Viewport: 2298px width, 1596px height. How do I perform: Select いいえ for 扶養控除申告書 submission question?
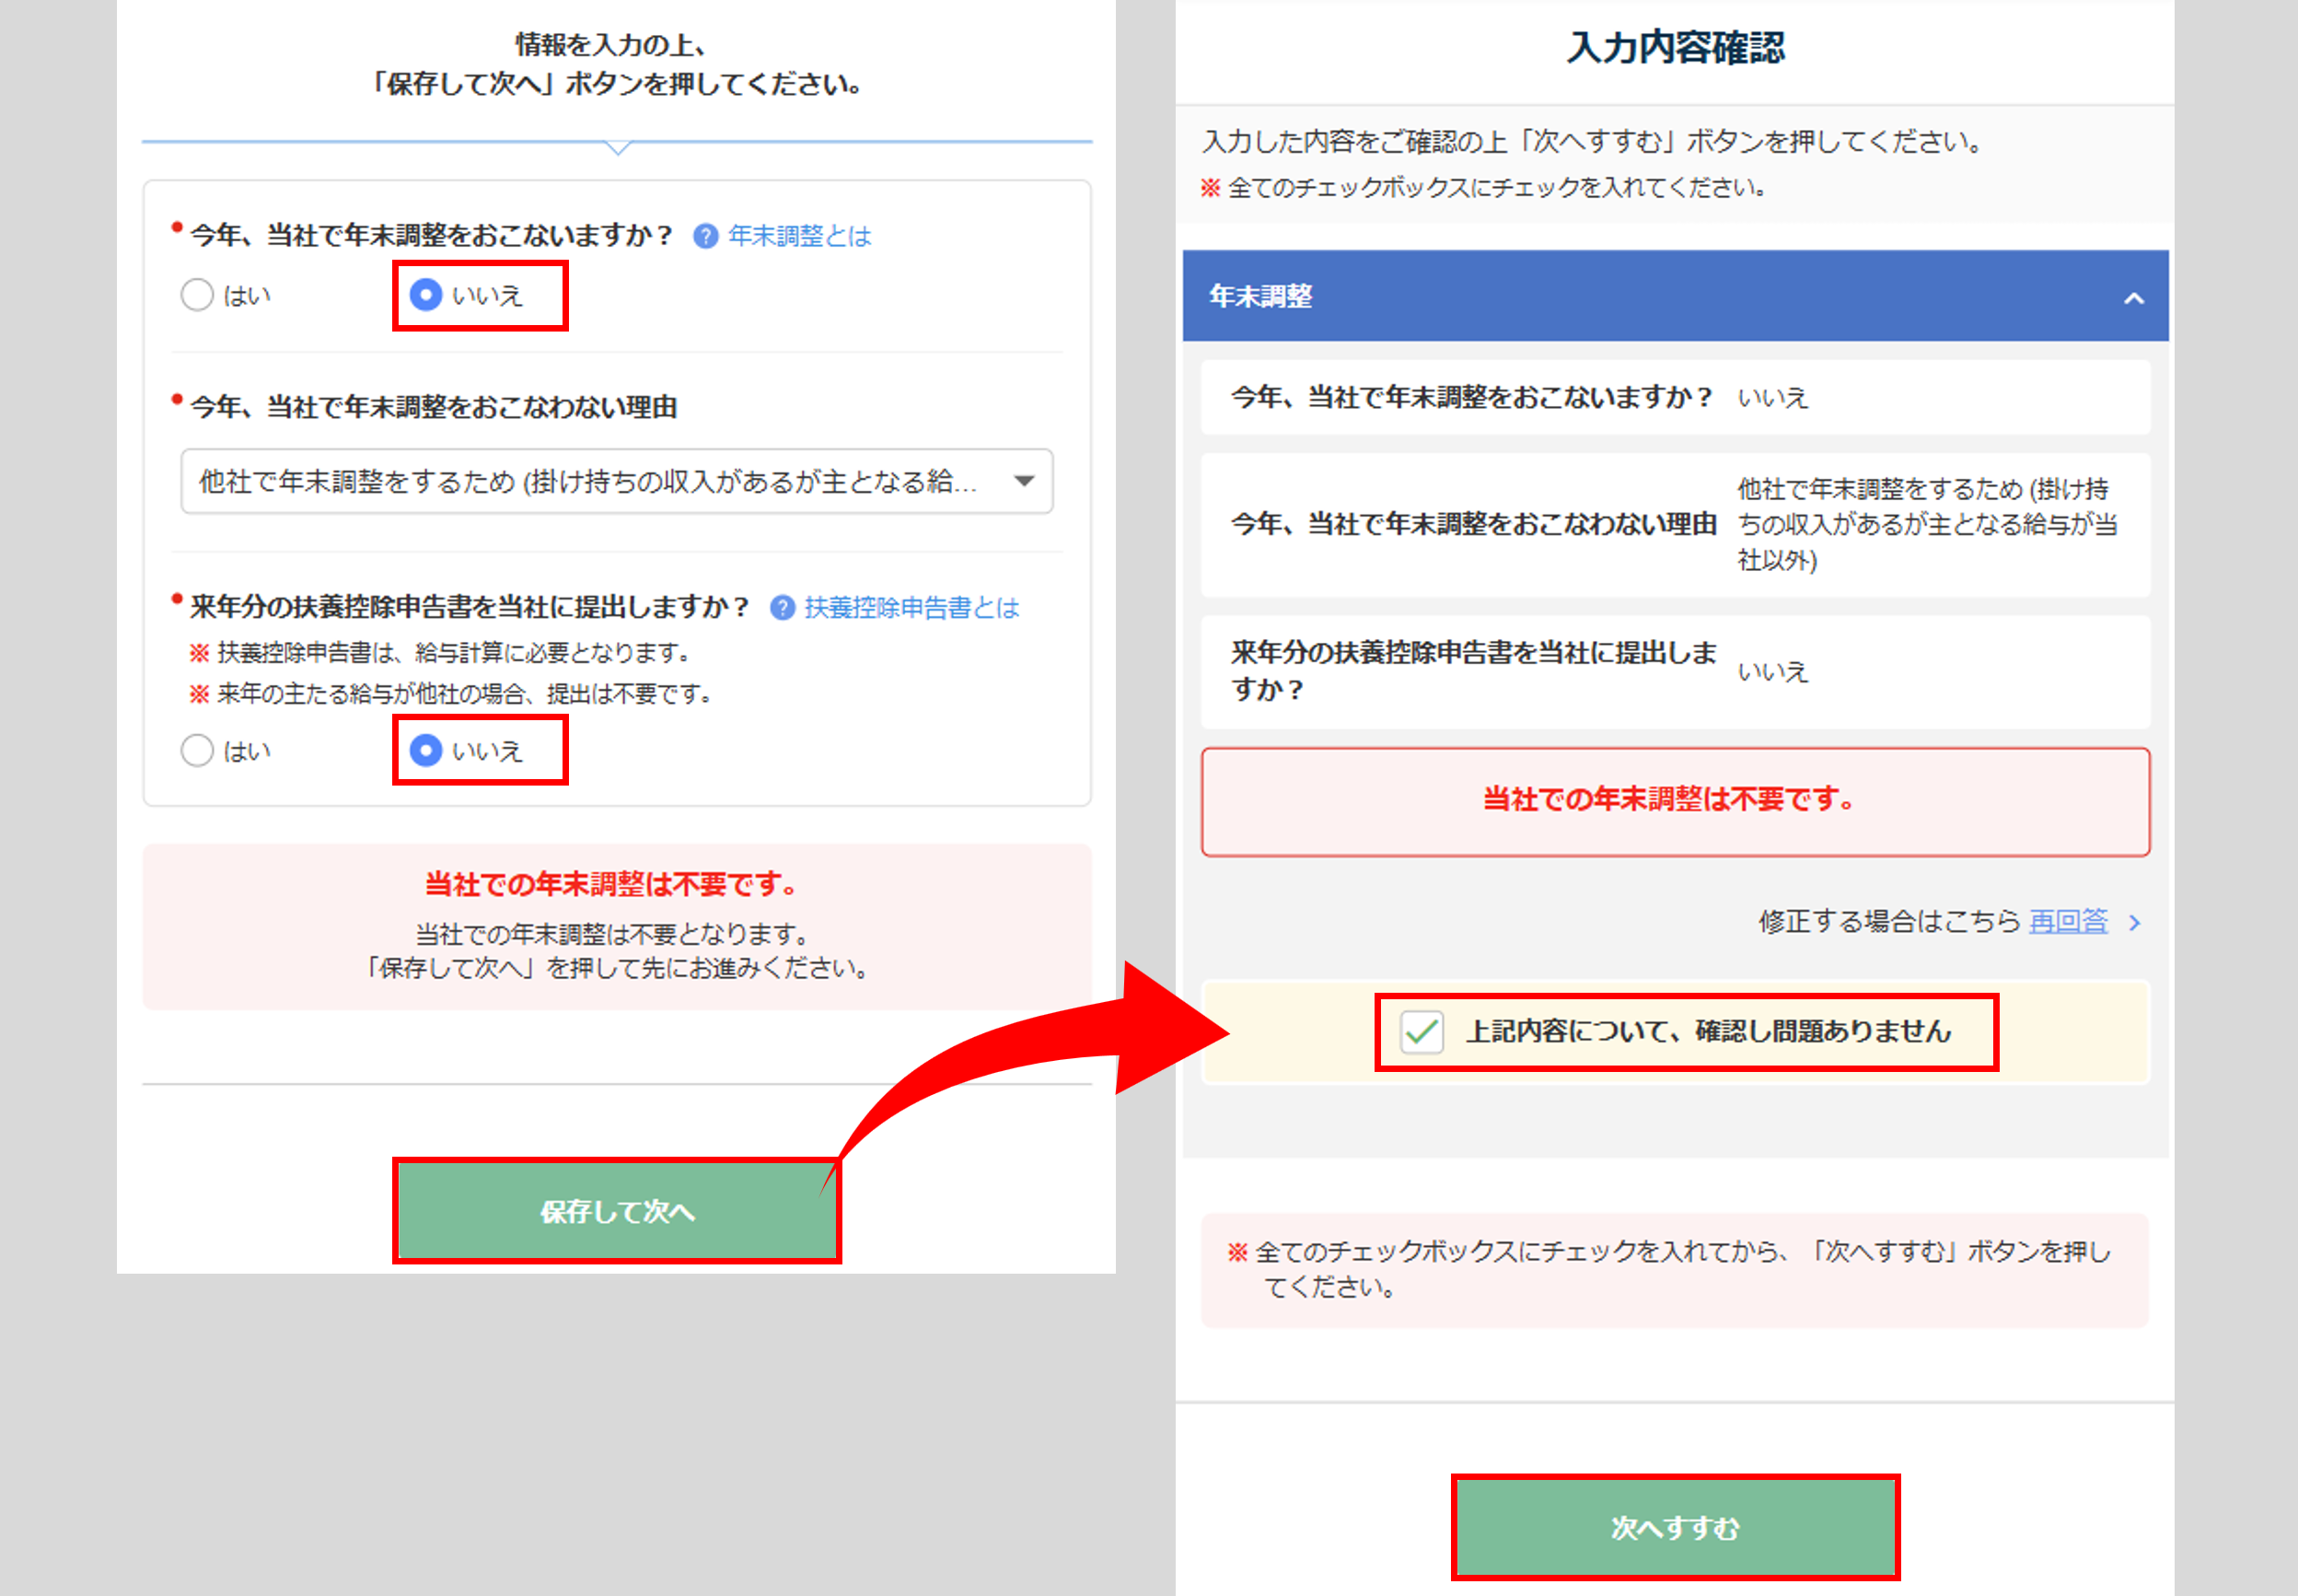click(x=426, y=750)
